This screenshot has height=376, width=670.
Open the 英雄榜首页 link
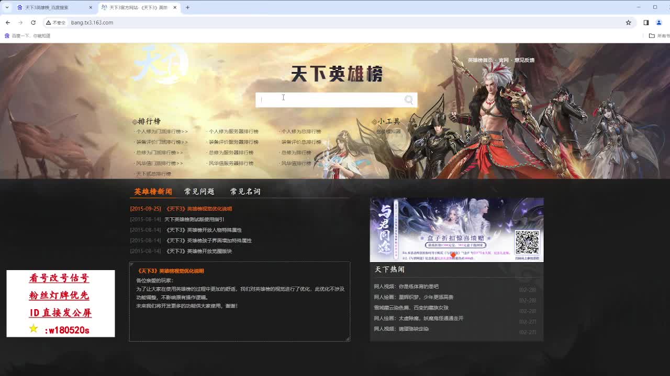coord(480,60)
